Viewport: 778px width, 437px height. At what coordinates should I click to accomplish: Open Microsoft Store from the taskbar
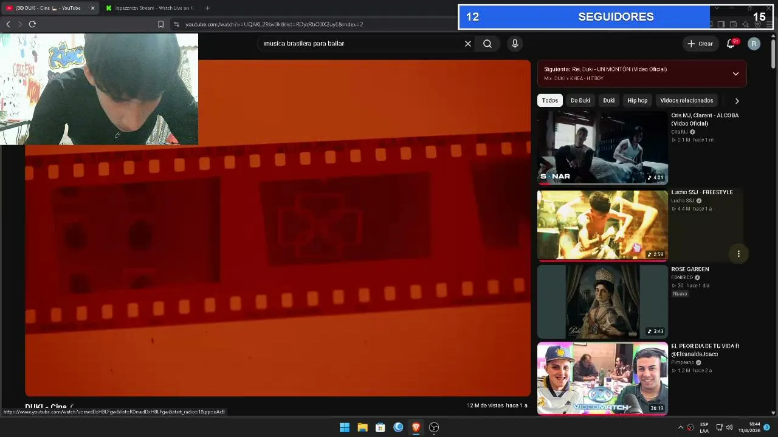coord(380,427)
